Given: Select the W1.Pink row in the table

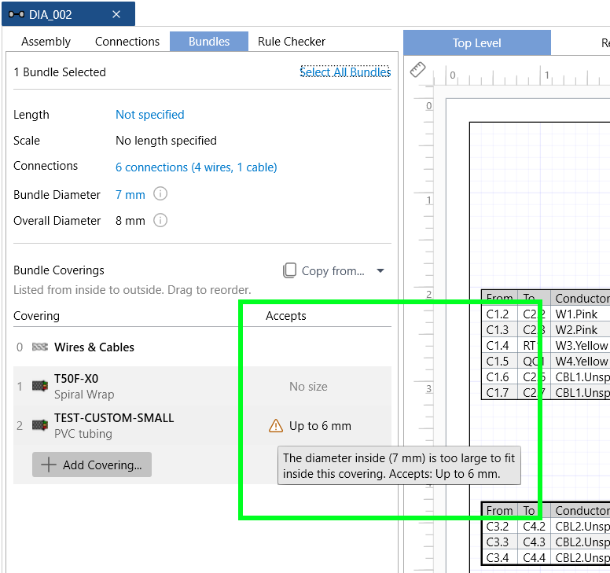Looking at the screenshot, I should click(x=546, y=314).
